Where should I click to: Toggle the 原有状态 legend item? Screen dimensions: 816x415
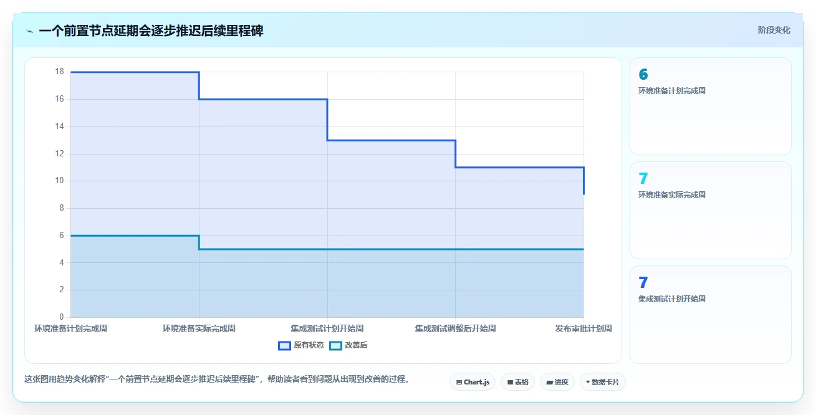(301, 345)
